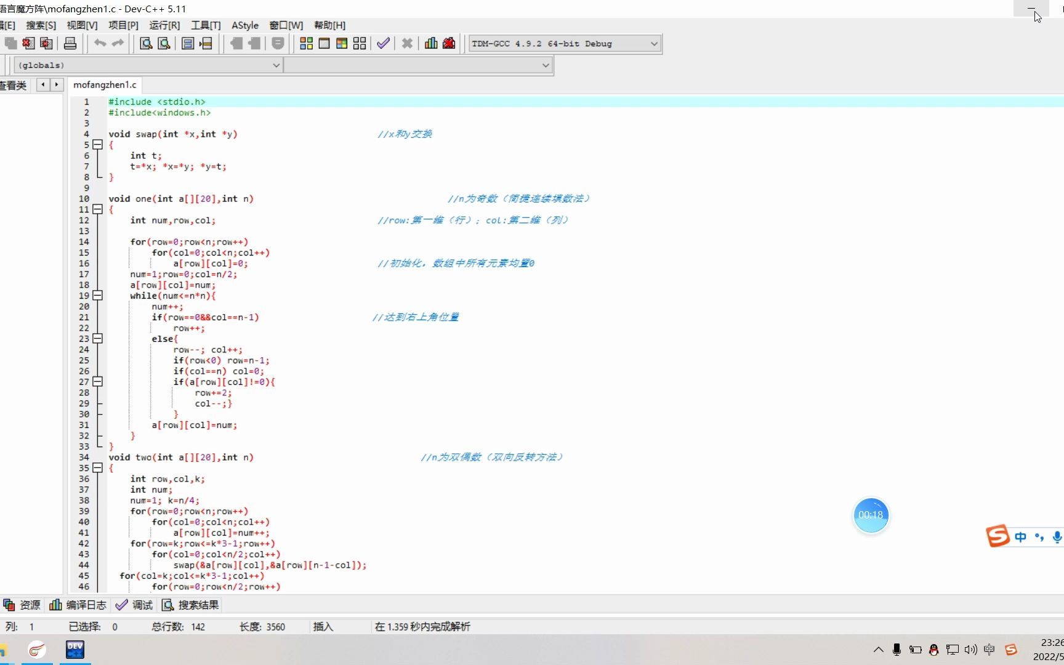The width and height of the screenshot is (1064, 665).
Task: Show hidden tray icons chevron
Action: (879, 650)
